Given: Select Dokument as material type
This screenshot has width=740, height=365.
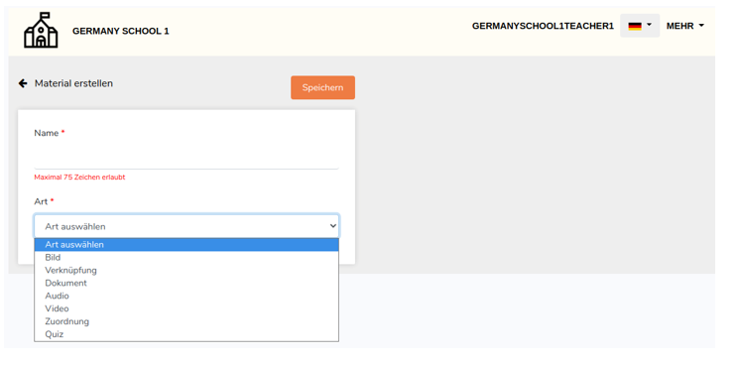Looking at the screenshot, I should (186, 283).
